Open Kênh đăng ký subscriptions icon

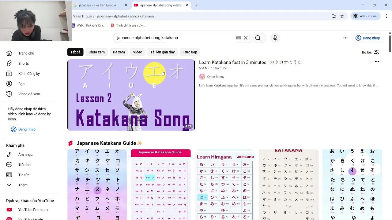coord(9,74)
